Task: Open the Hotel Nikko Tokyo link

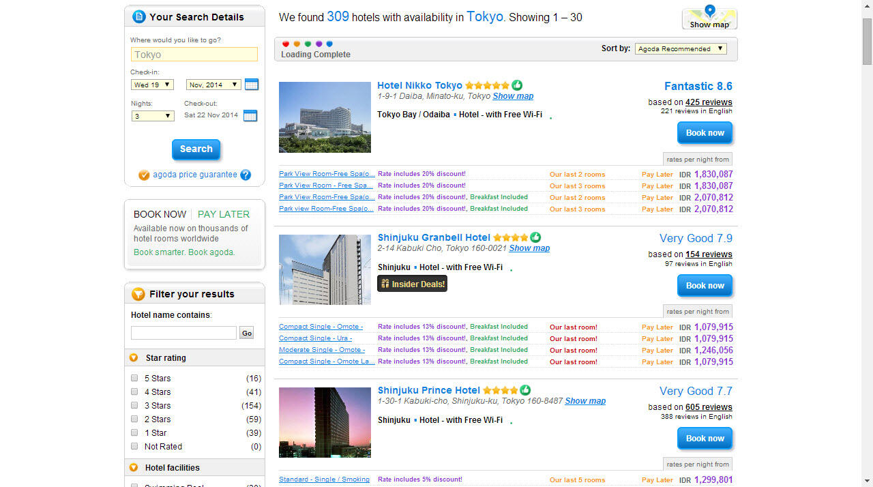Action: (419, 85)
